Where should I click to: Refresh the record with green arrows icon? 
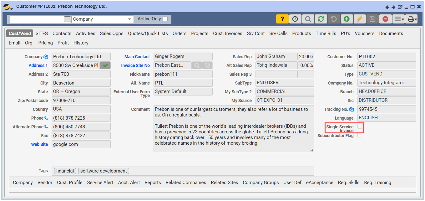321,19
